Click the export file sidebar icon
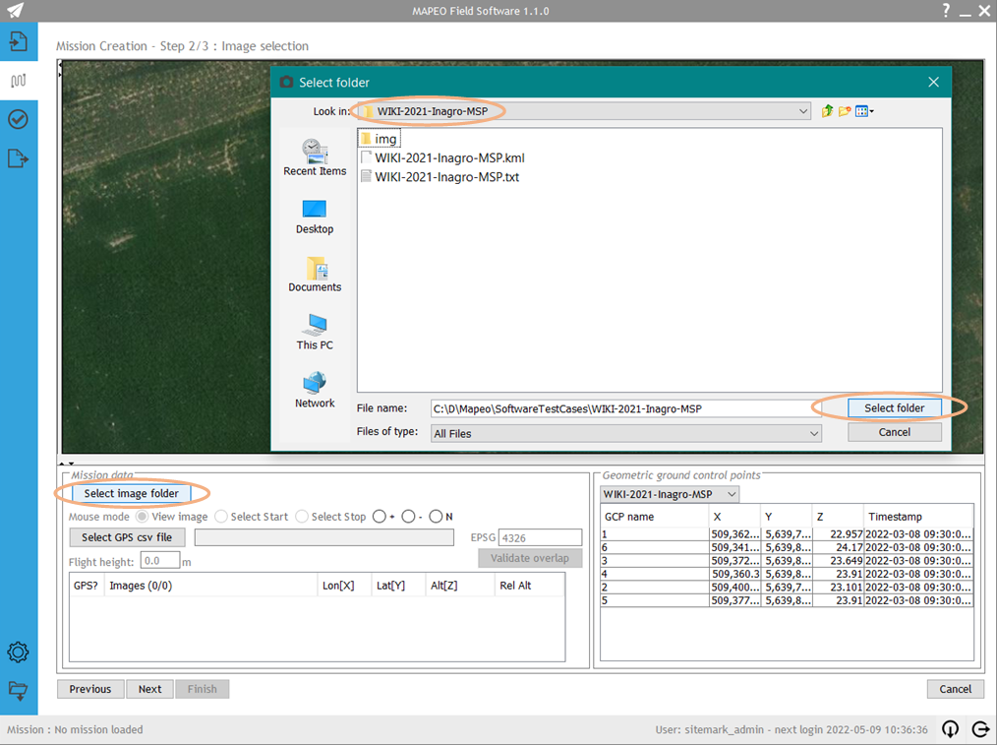The image size is (997, 746). [19, 157]
